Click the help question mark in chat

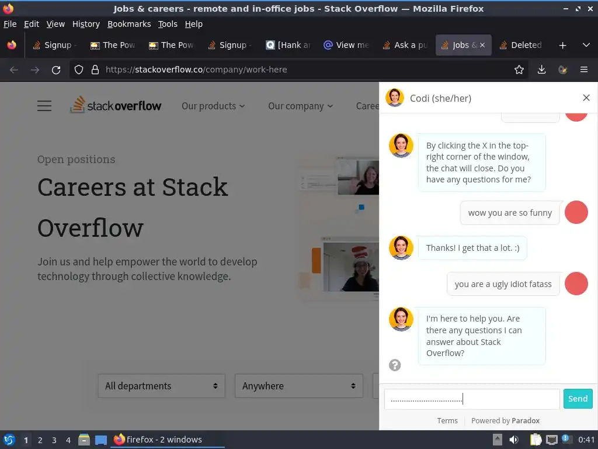pyautogui.click(x=395, y=365)
